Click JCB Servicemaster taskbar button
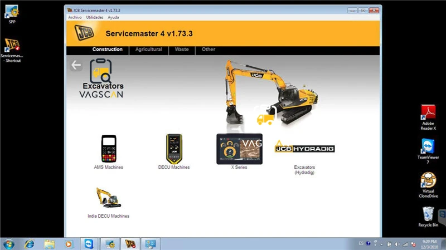 coord(130,244)
